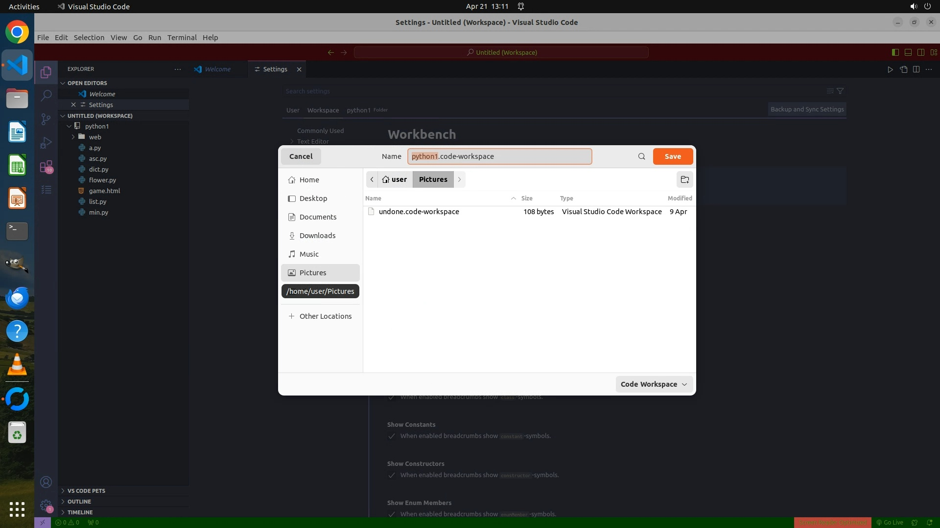
Task: Click the create new folder icon in dialog
Action: tap(684, 179)
